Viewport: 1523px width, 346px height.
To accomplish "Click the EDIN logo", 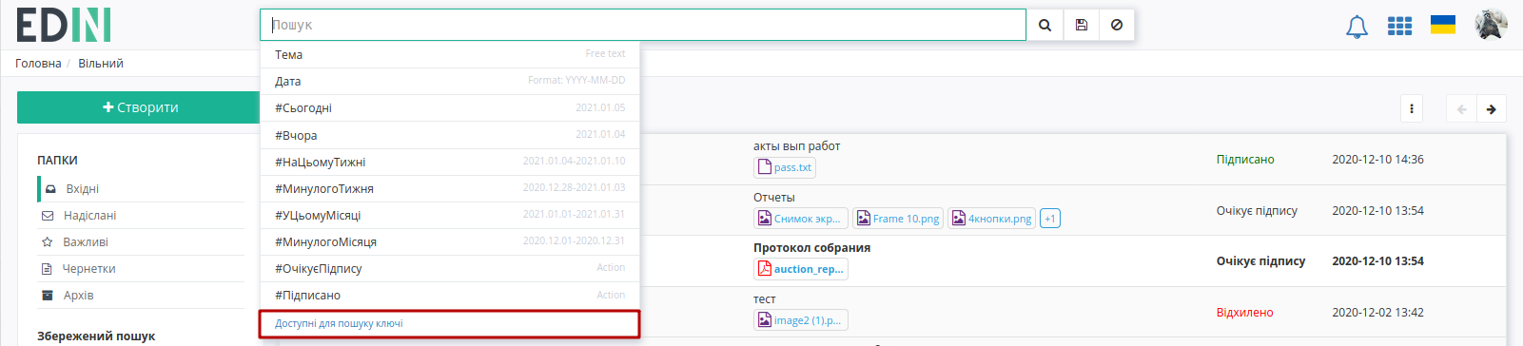I will [64, 26].
